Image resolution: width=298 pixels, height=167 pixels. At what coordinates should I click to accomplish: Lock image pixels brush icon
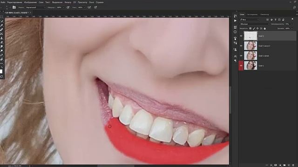[254, 28]
